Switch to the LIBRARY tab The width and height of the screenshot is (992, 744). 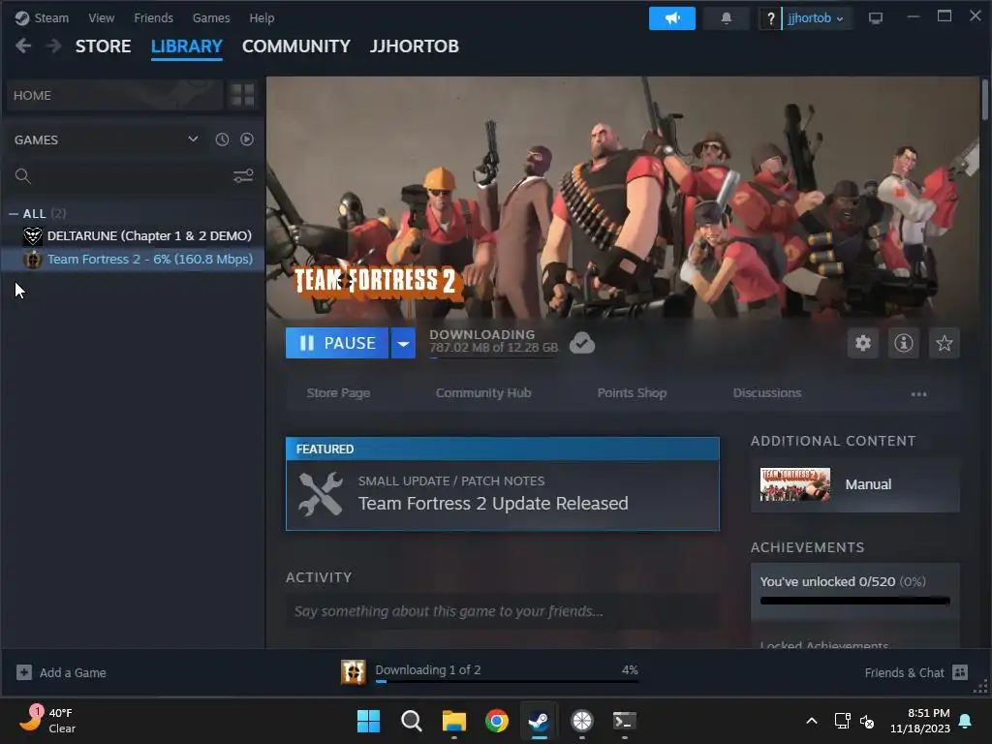(x=187, y=46)
